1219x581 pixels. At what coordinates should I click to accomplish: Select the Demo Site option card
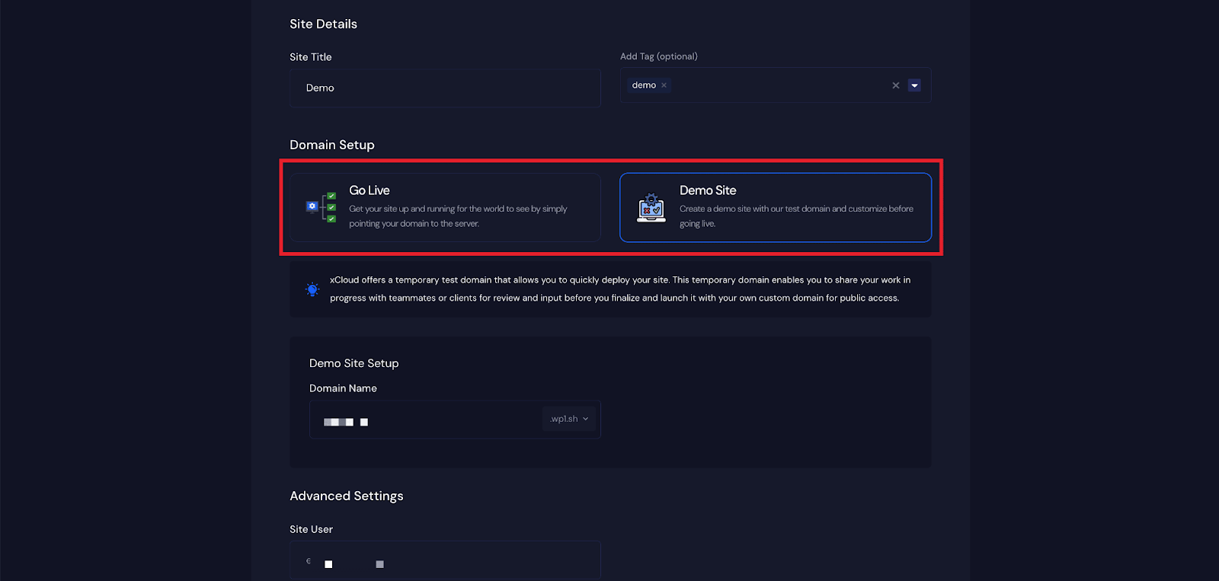(x=776, y=207)
